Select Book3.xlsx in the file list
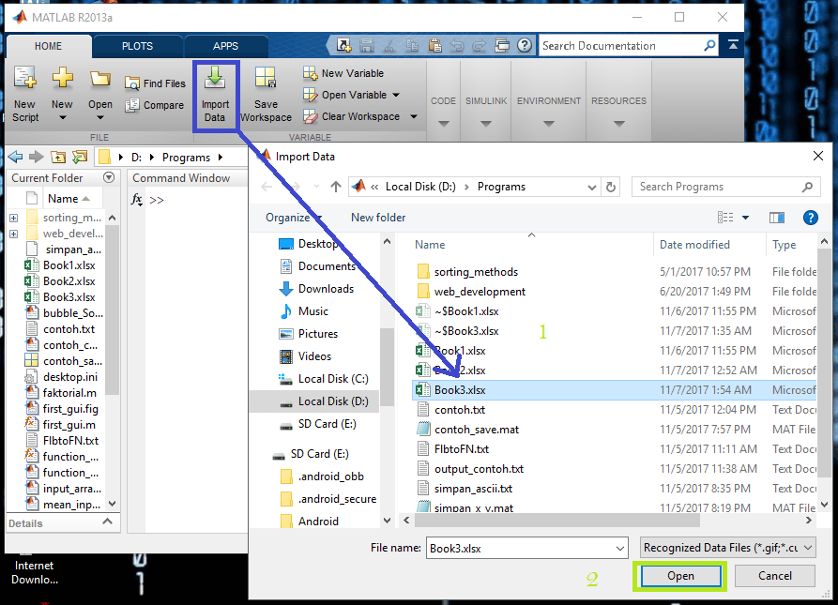Screen dimensions: 838x605 click(x=460, y=390)
